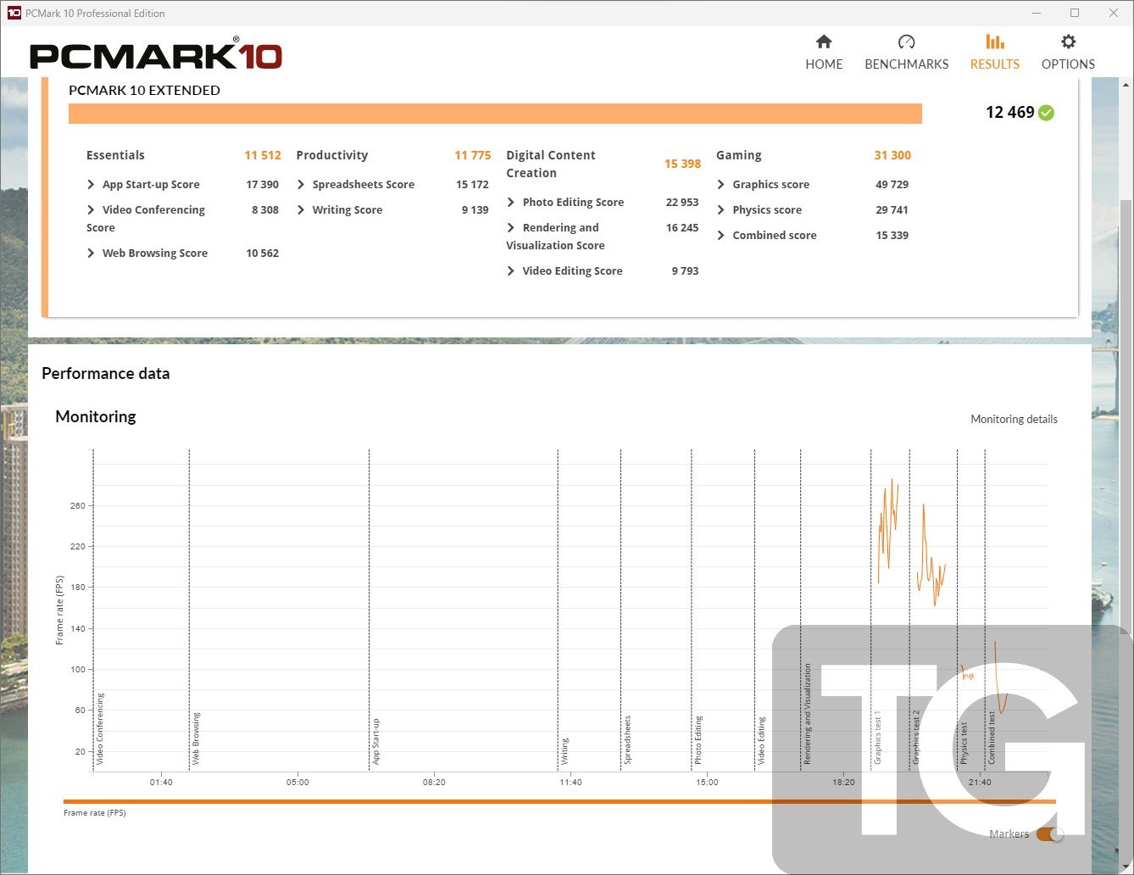
Task: Expand Graphics score details
Action: click(721, 184)
